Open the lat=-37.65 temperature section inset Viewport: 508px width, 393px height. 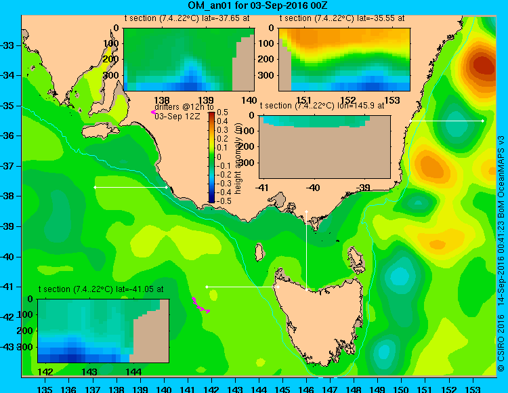[189, 60]
